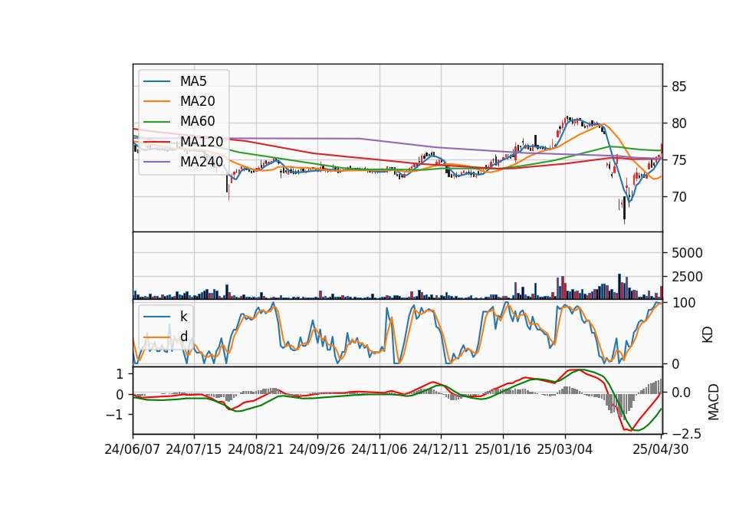736x529 pixels.
Task: Click the 24/12/11 date tick label
Action: tap(440, 449)
